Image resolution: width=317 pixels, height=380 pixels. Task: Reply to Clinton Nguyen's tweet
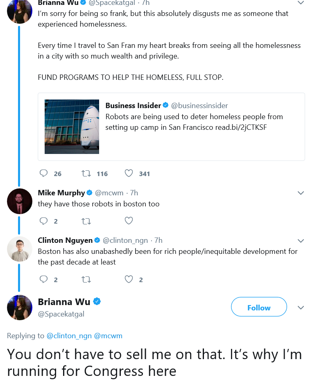[44, 279]
